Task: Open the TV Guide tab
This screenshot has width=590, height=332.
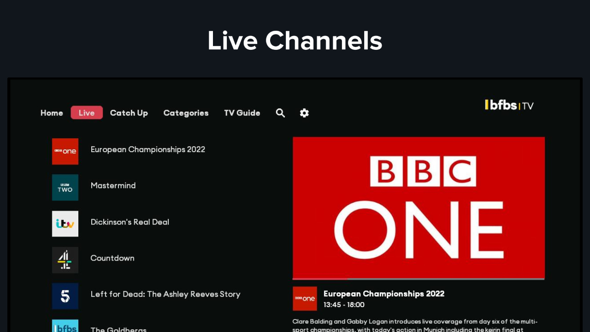Action: point(242,113)
